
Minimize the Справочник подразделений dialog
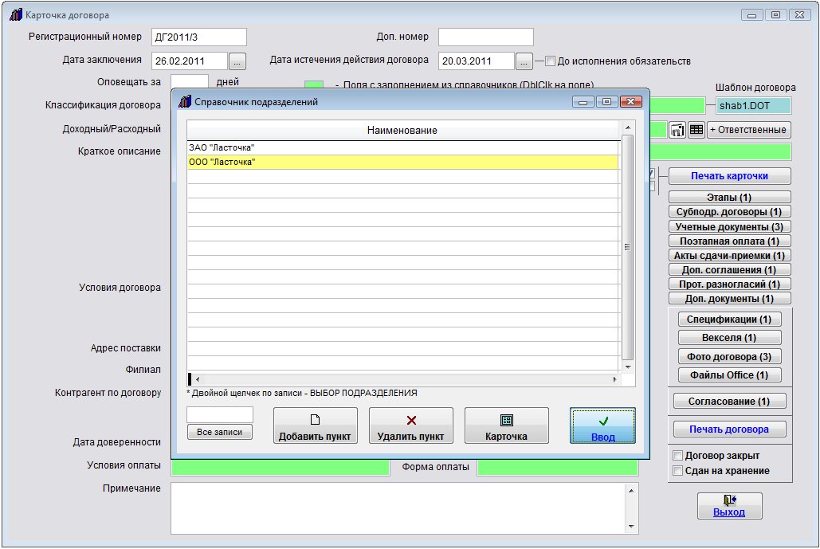[x=583, y=101]
